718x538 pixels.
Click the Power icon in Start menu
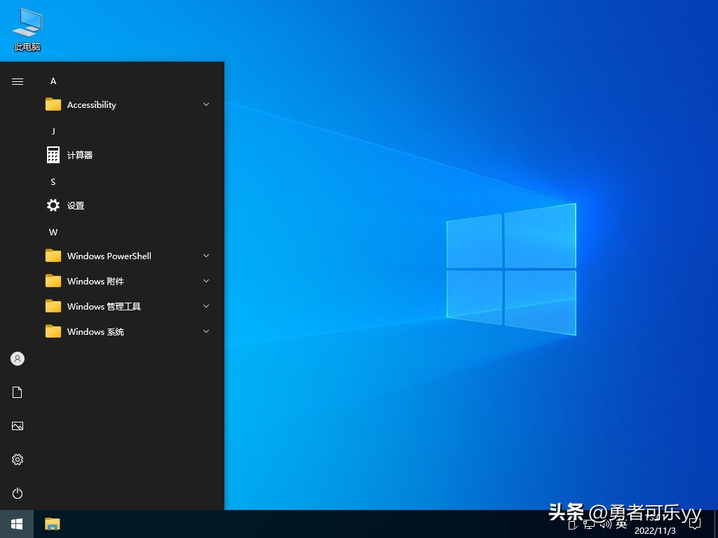click(x=17, y=493)
